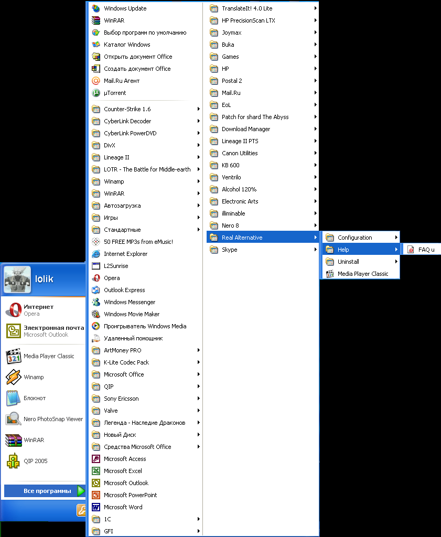This screenshot has width=441, height=537.
Task: Expand the Uninstall submenu arrow
Action: pos(396,262)
